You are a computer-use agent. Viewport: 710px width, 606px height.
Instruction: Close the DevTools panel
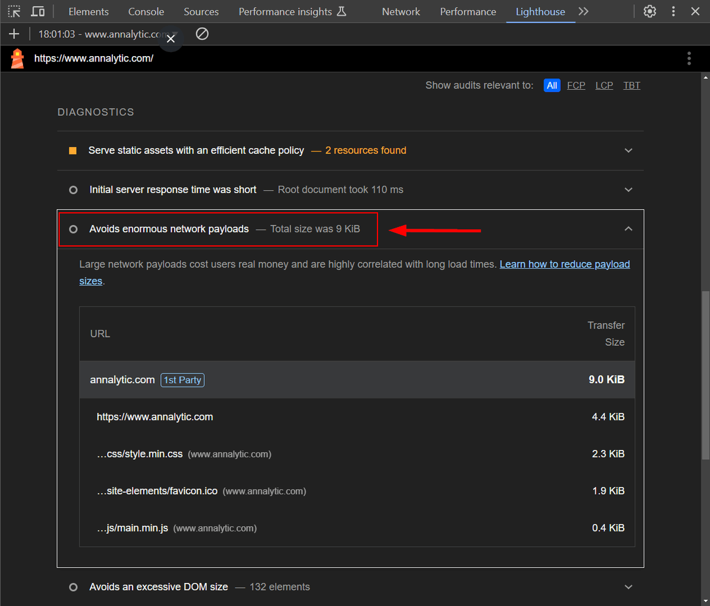pyautogui.click(x=695, y=11)
